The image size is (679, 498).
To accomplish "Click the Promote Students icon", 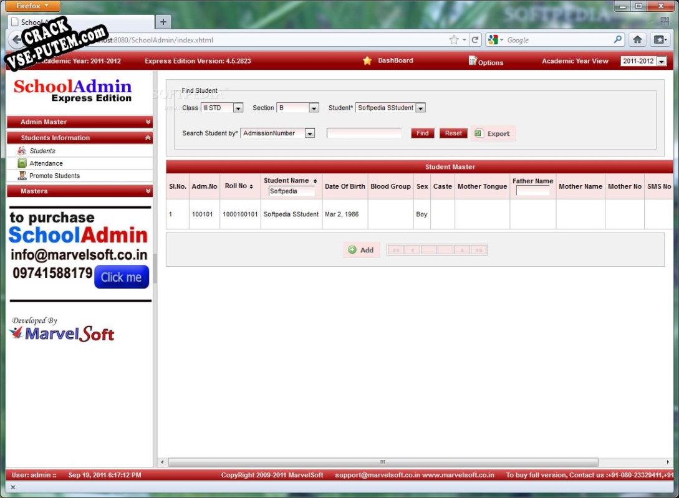I will tap(22, 175).
